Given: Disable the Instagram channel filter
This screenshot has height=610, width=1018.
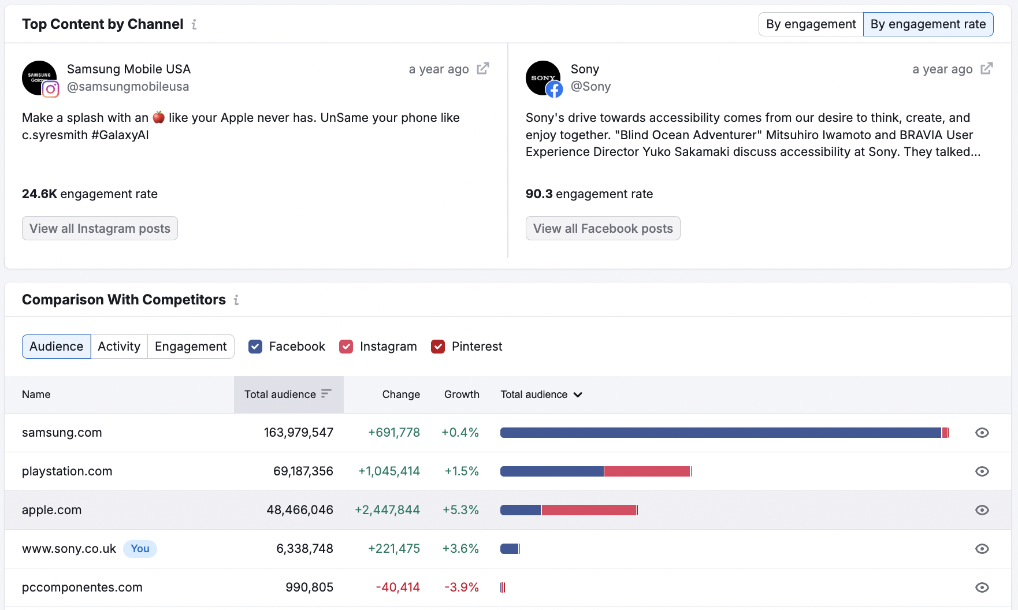Looking at the screenshot, I should [x=346, y=346].
